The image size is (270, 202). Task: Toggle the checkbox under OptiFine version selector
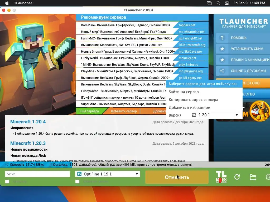pos(78,181)
